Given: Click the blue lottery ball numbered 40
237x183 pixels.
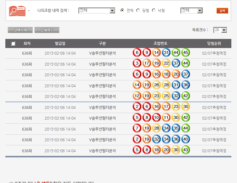Looking at the screenshot, I should tap(186, 139).
